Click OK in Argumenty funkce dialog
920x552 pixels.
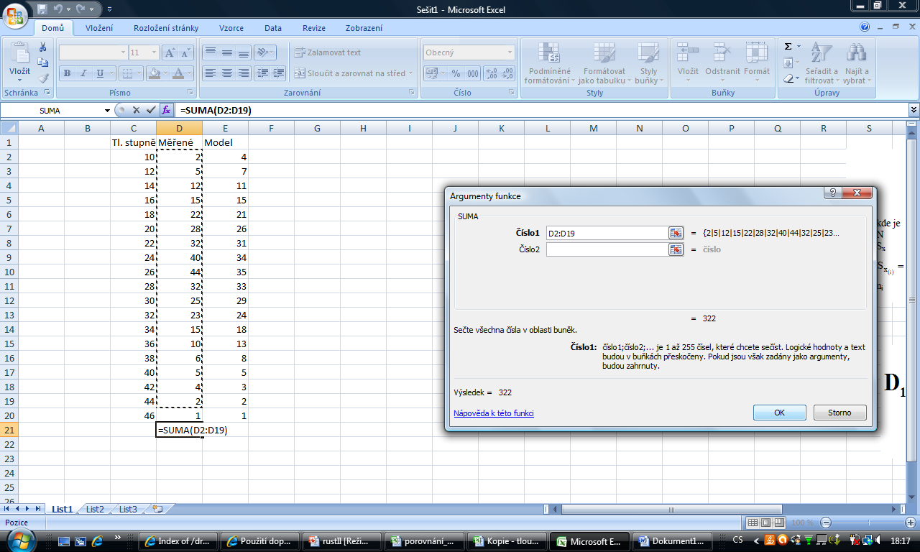779,413
